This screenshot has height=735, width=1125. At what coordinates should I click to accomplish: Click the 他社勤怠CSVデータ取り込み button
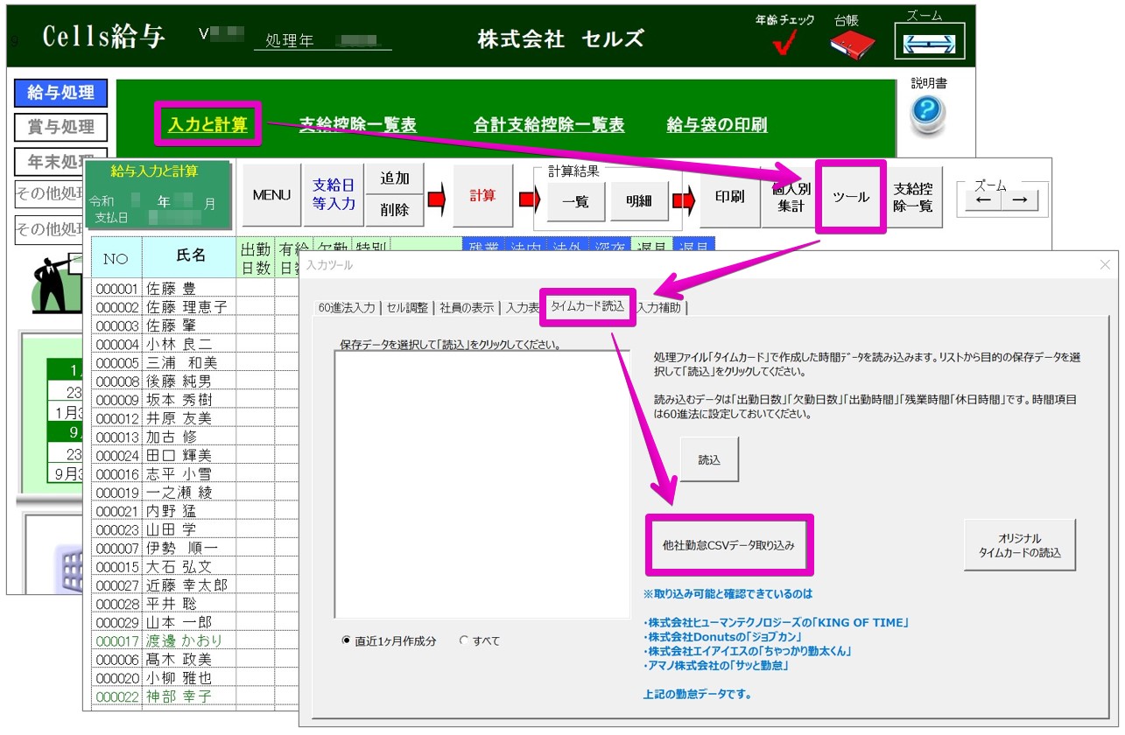pos(728,545)
